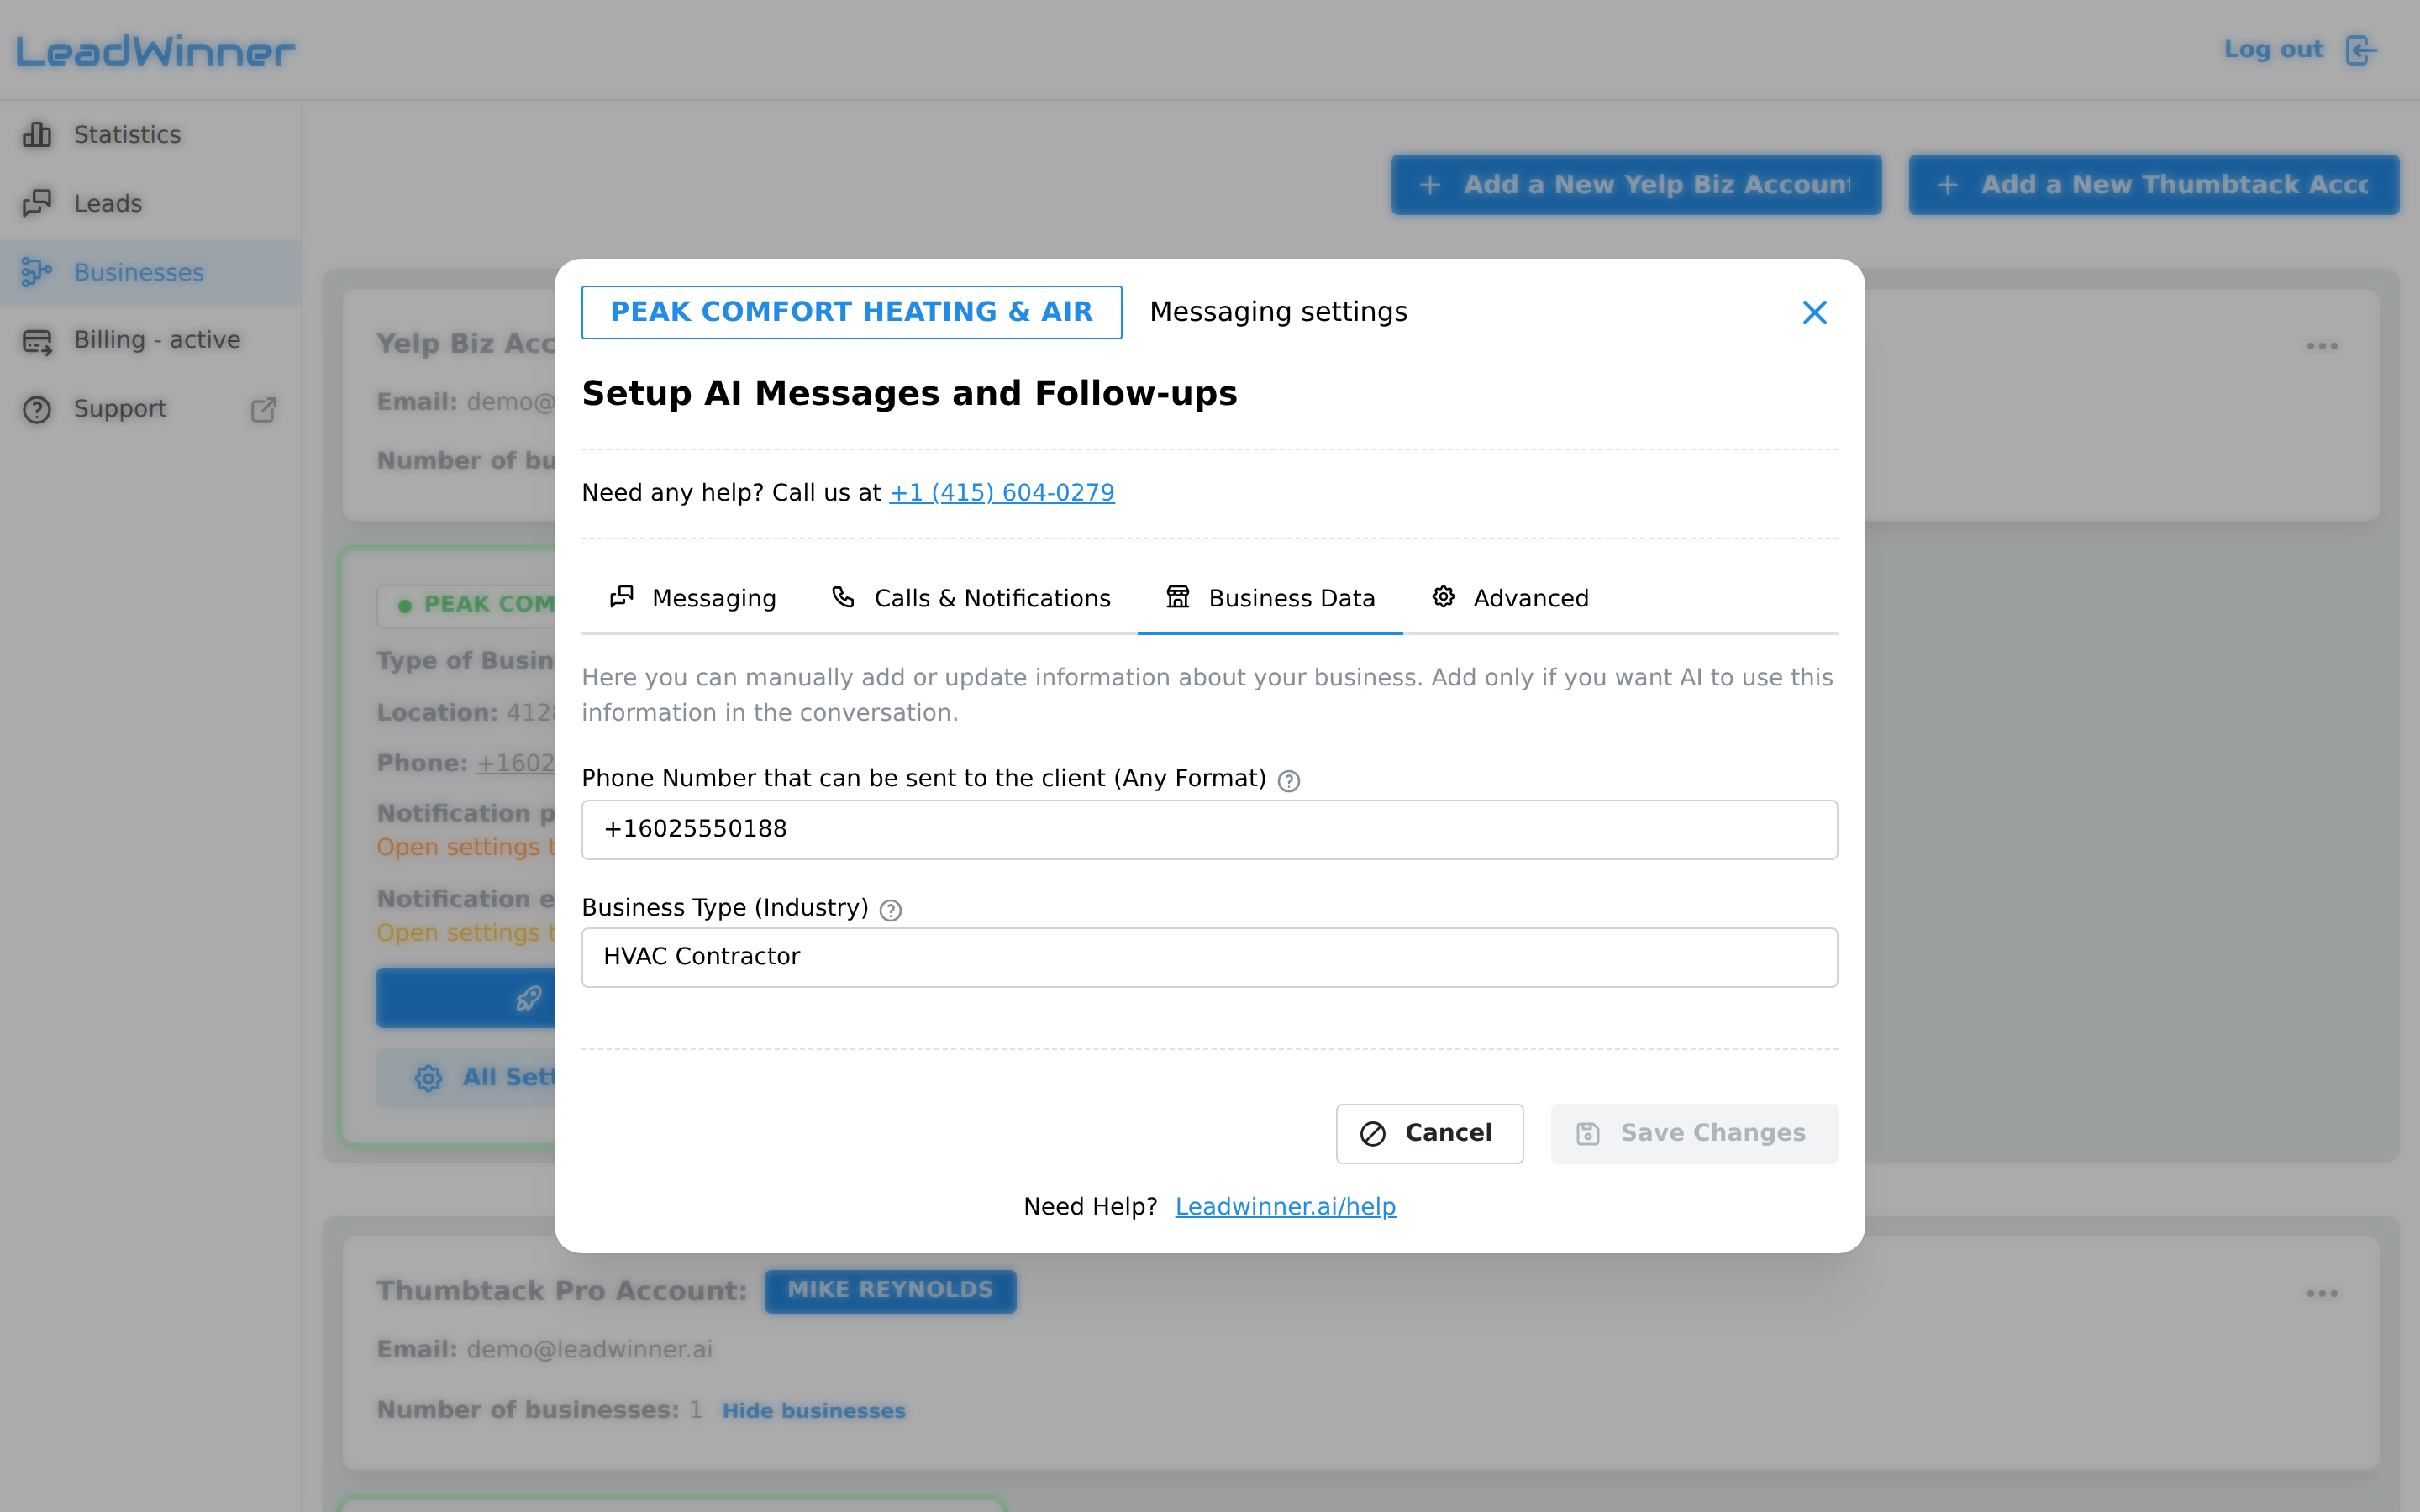2420x1512 pixels.
Task: Click the All Settings gear icon
Action: (x=428, y=1078)
